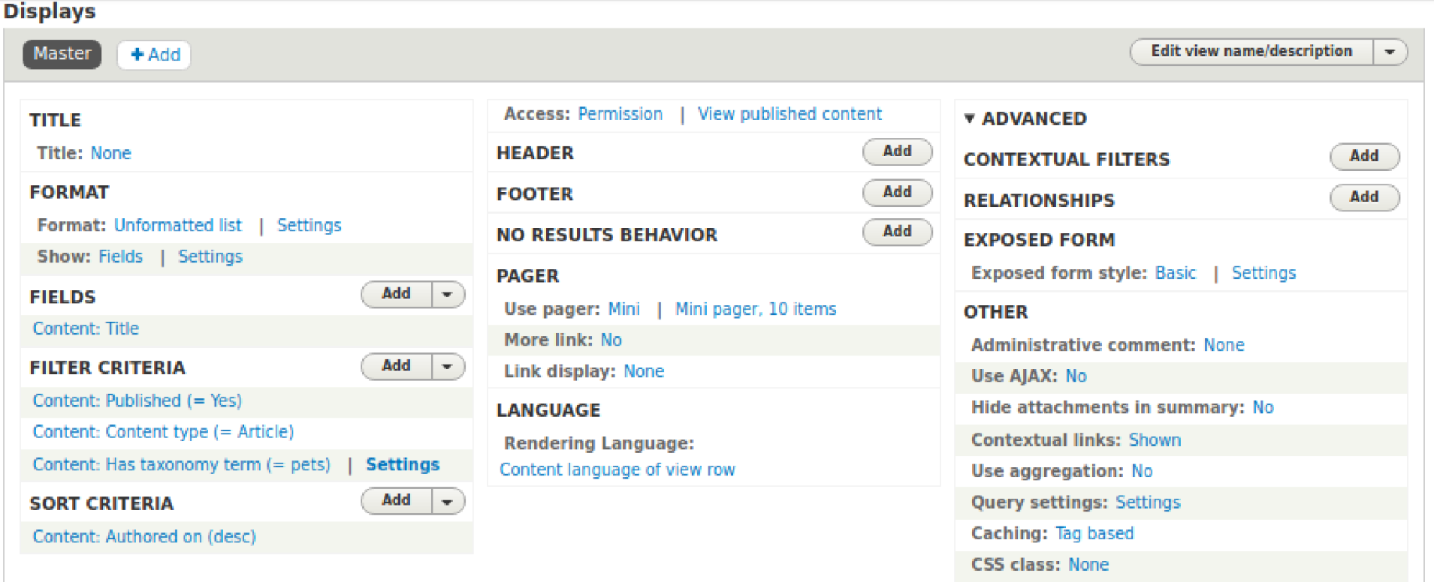Open Sort Criteria Add dropdown arrow
The image size is (1434, 582).
(x=448, y=501)
